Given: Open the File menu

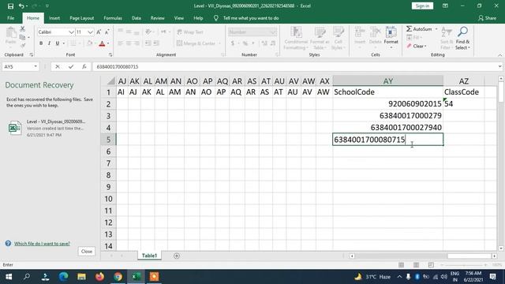Looking at the screenshot, I should tap(10, 18).
